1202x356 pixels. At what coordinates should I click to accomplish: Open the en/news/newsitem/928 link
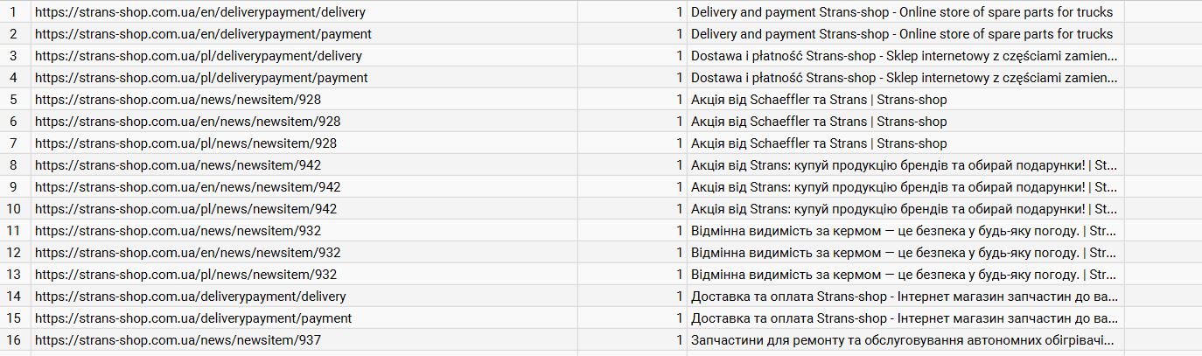click(187, 122)
